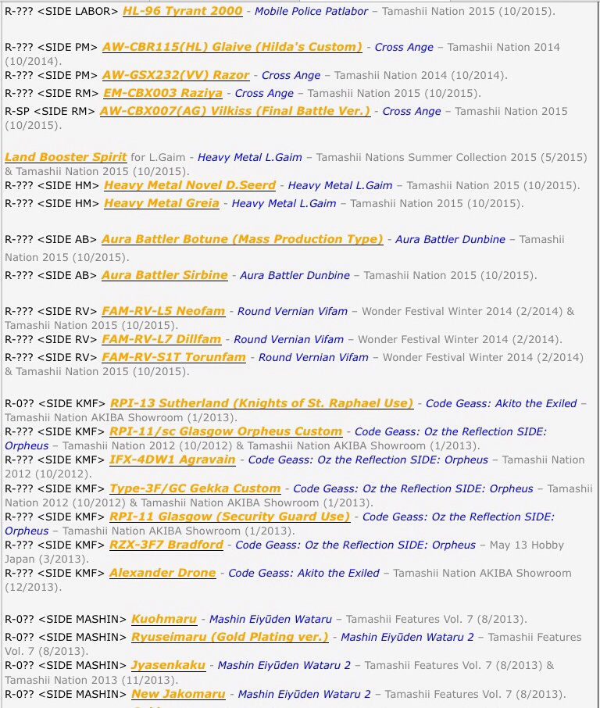Open the Alexander Drone link
The width and height of the screenshot is (600, 708).
162,573
